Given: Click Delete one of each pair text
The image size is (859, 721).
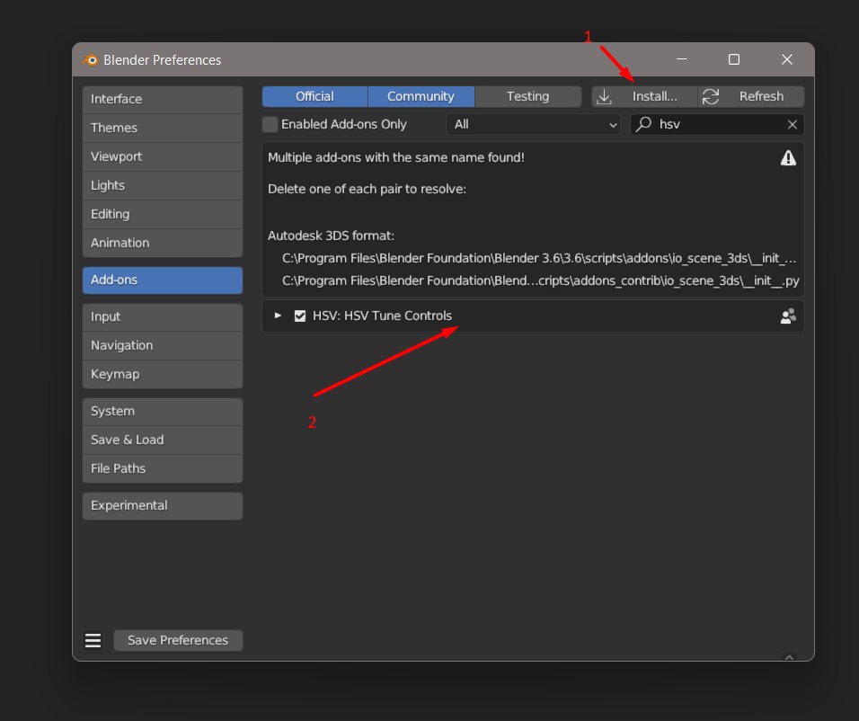Looking at the screenshot, I should 367,189.
